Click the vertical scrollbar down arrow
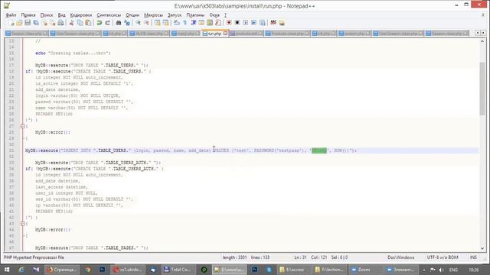490x275 pixels. pyautogui.click(x=482, y=248)
